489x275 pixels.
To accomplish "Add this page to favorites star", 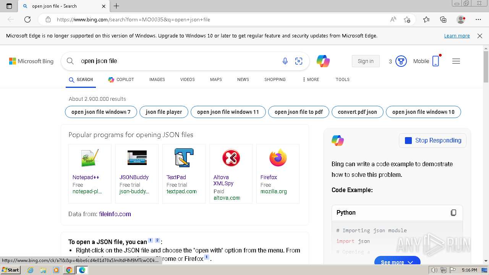I will pyautogui.click(x=407, y=19).
